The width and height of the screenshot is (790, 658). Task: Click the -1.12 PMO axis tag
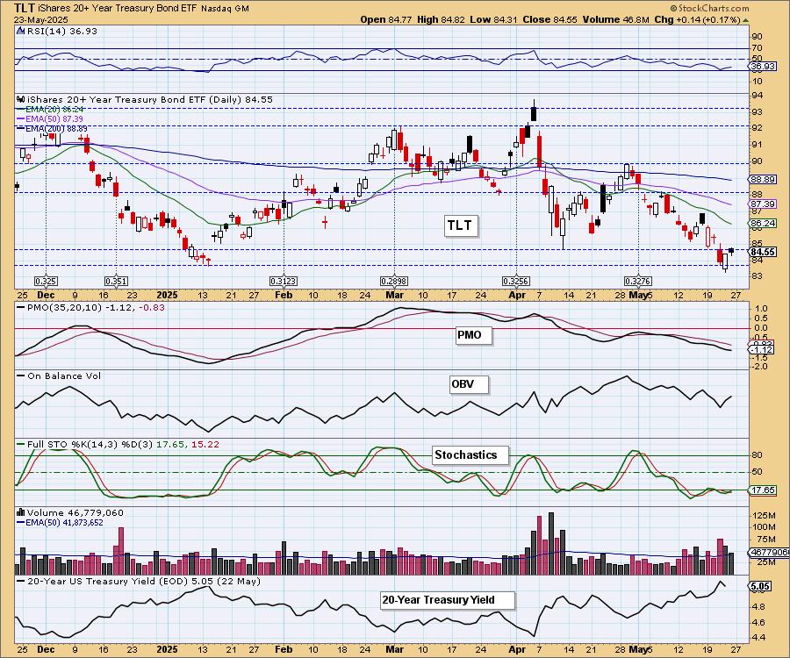[x=762, y=349]
